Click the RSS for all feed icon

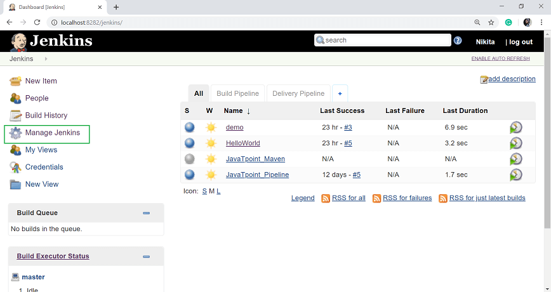tap(326, 199)
